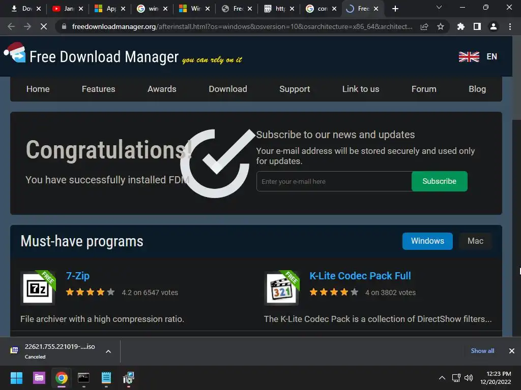Viewport: 521px width, 390px height.
Task: Share this page via the share icon
Action: 424,26
